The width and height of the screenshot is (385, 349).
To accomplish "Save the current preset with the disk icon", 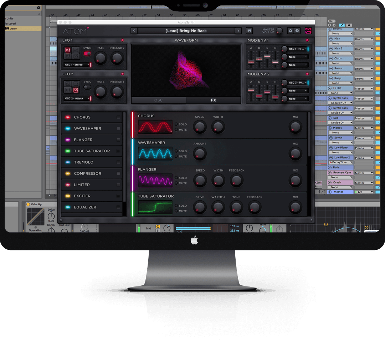I will click(x=249, y=31).
